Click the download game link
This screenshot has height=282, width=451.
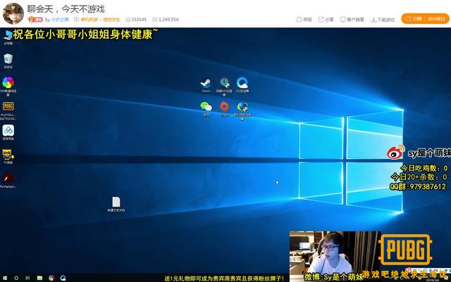click(x=383, y=20)
